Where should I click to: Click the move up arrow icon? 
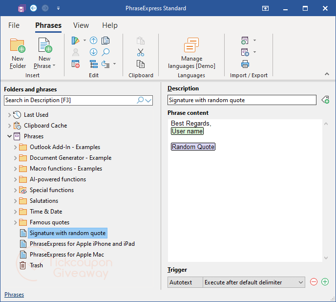93,41
